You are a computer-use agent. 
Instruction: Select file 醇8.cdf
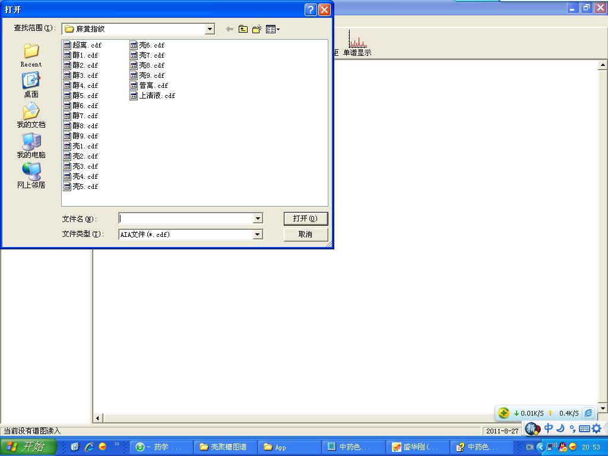[x=81, y=126]
